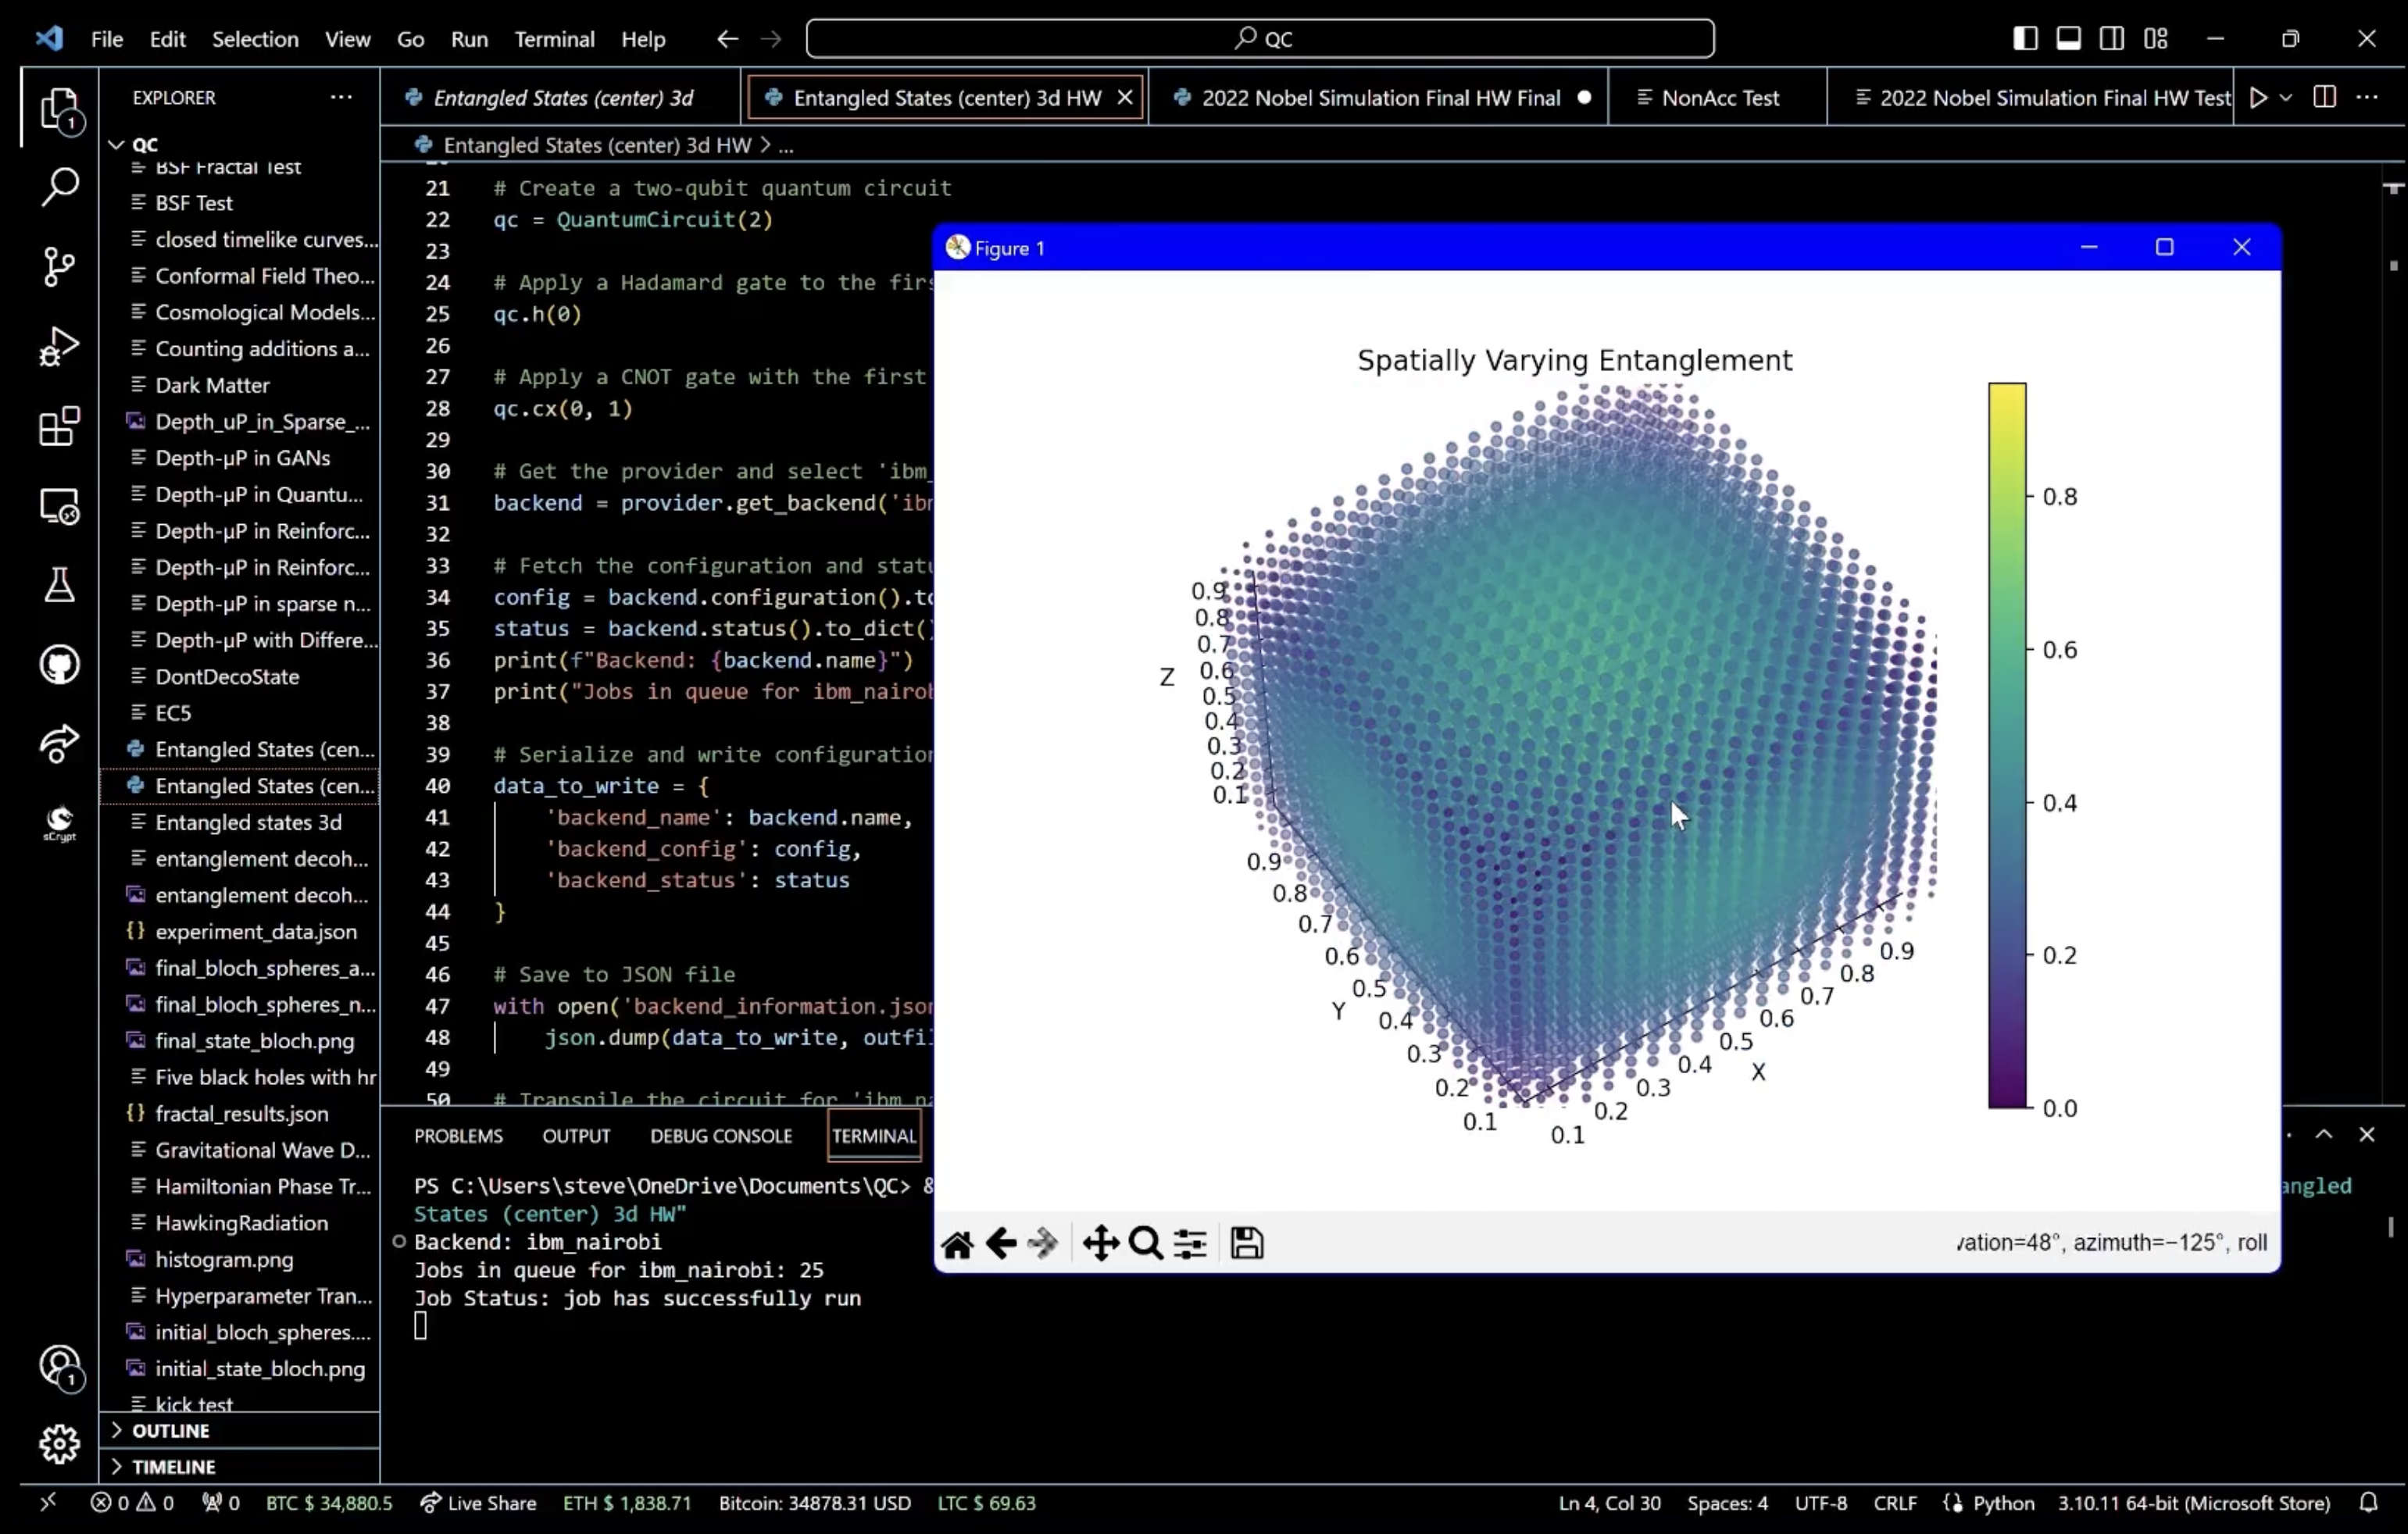Click Live Share in status bar
This screenshot has height=1534, width=2408.
point(478,1502)
